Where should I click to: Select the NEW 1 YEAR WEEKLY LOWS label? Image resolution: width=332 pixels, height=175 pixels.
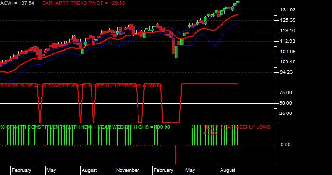pyautogui.click(x=237, y=130)
